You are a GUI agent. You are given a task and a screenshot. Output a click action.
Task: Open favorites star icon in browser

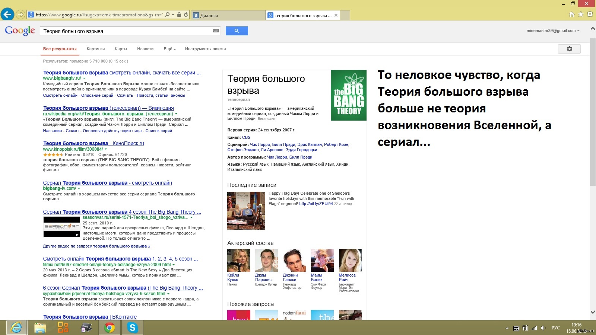pyautogui.click(x=581, y=15)
